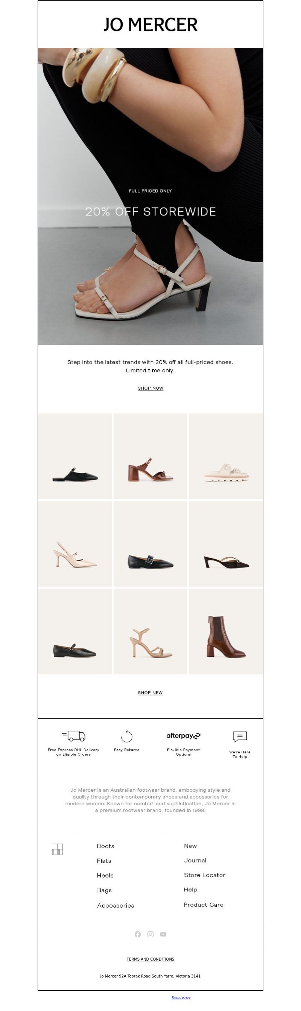301x1011 pixels.
Task: Click the Easy Returns circular arrow icon
Action: (x=126, y=736)
